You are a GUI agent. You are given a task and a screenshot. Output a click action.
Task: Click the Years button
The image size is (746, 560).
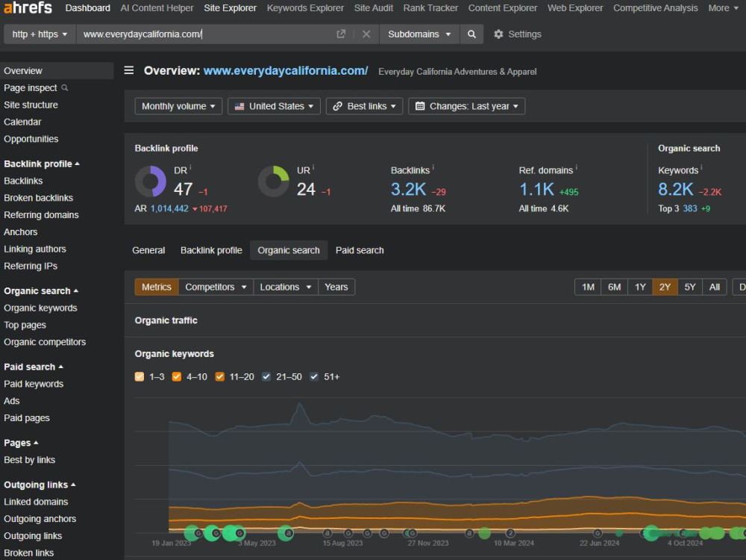coord(336,287)
